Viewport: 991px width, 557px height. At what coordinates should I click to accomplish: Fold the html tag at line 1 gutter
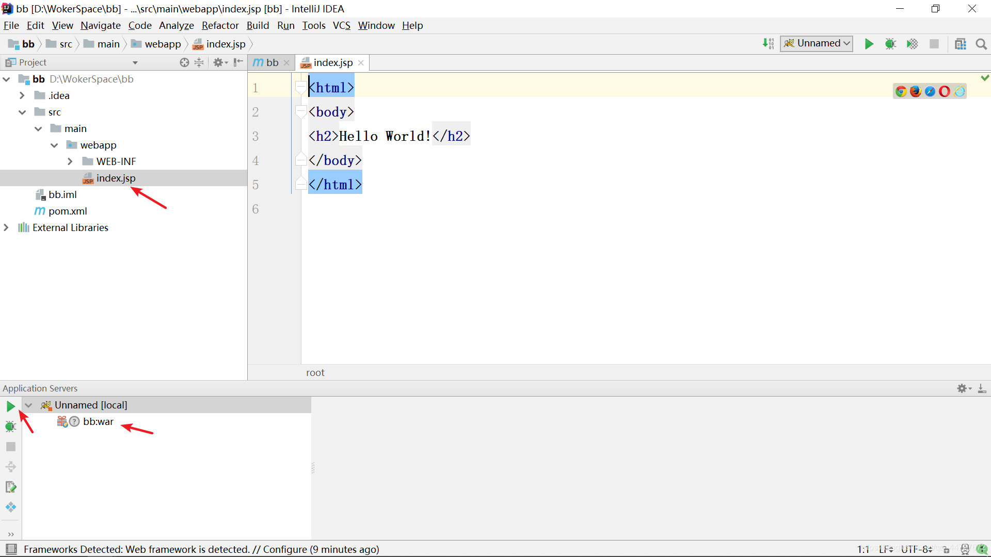coord(301,88)
